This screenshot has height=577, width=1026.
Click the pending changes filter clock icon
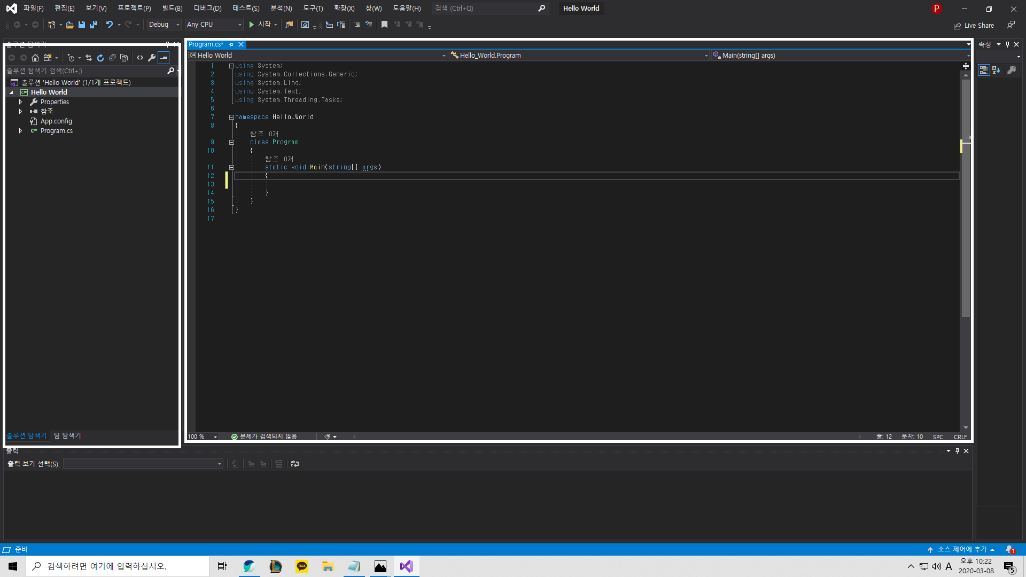pyautogui.click(x=71, y=58)
